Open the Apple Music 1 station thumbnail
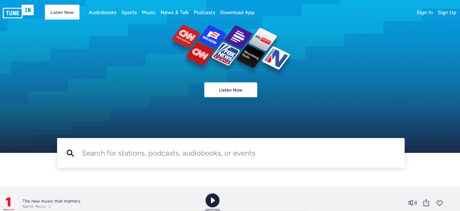The height and width of the screenshot is (211, 460). tap(9, 202)
